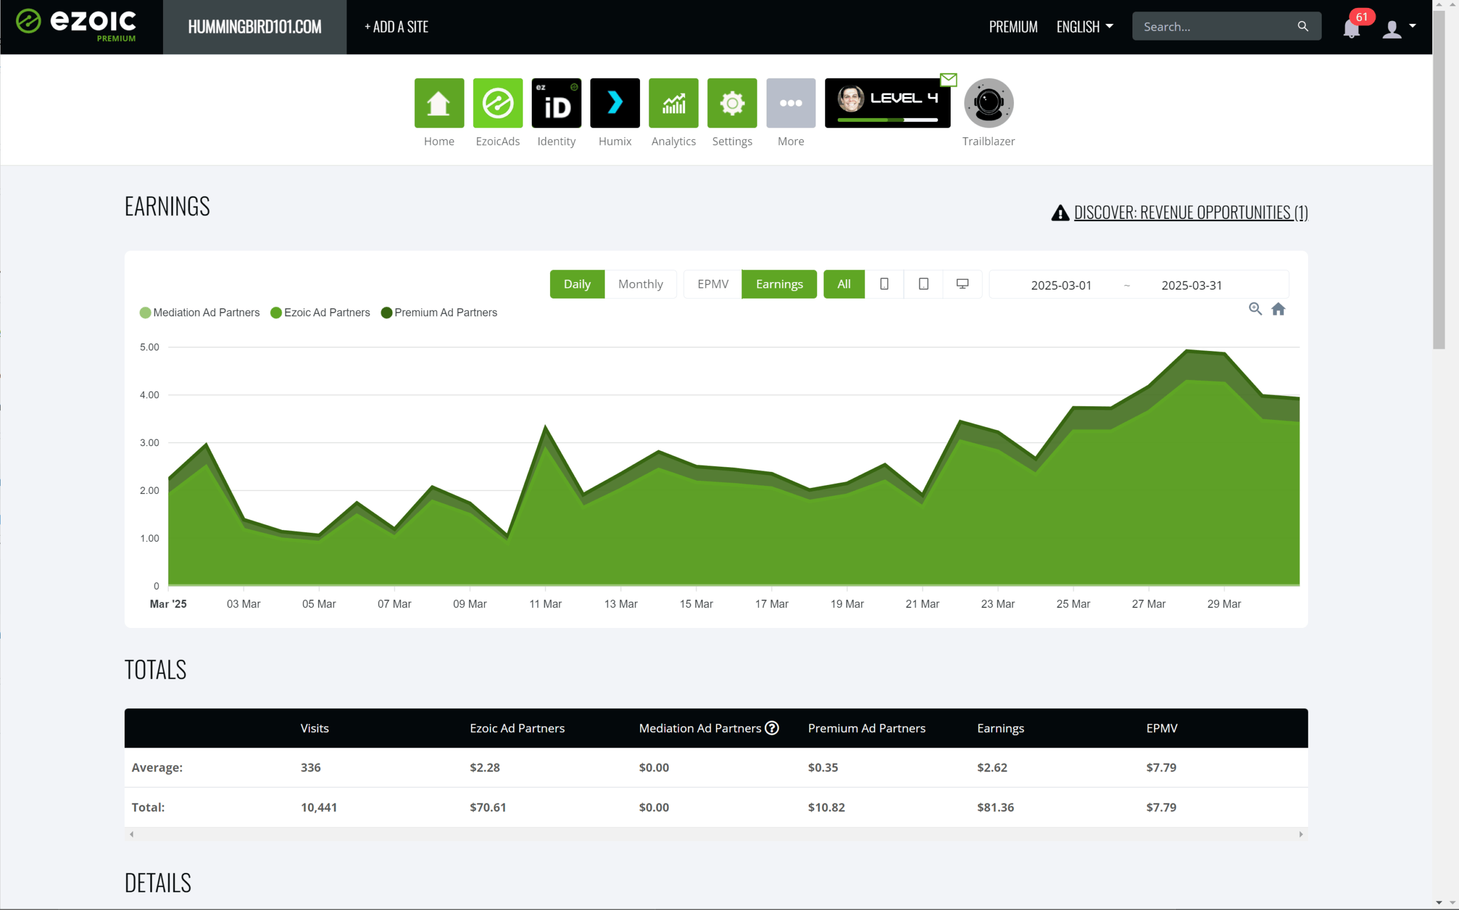Click the total earnings $81.36 cell
Image resolution: width=1459 pixels, height=910 pixels.
995,807
